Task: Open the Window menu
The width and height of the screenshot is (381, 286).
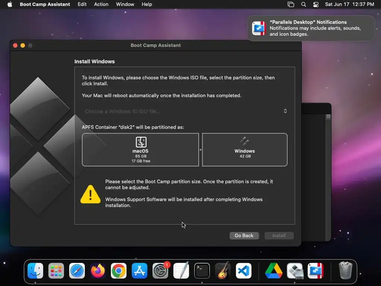Action: pyautogui.click(x=125, y=4)
